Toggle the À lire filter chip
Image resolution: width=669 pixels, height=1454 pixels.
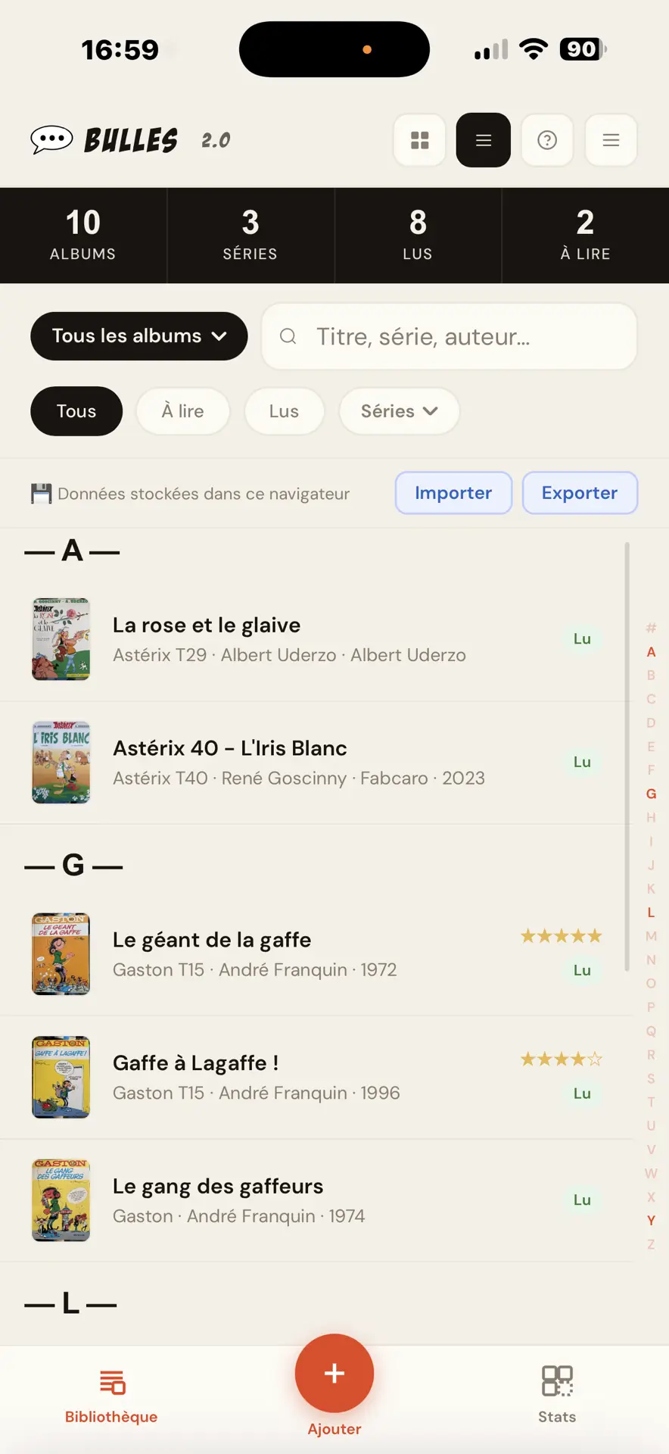(x=182, y=411)
